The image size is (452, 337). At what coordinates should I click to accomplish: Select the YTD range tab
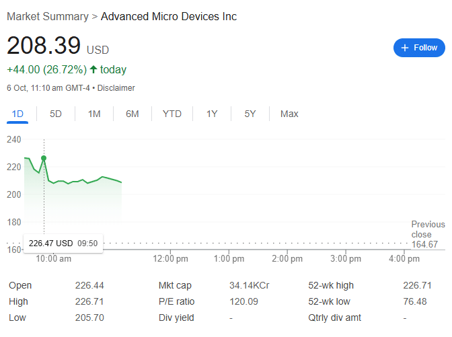(172, 114)
